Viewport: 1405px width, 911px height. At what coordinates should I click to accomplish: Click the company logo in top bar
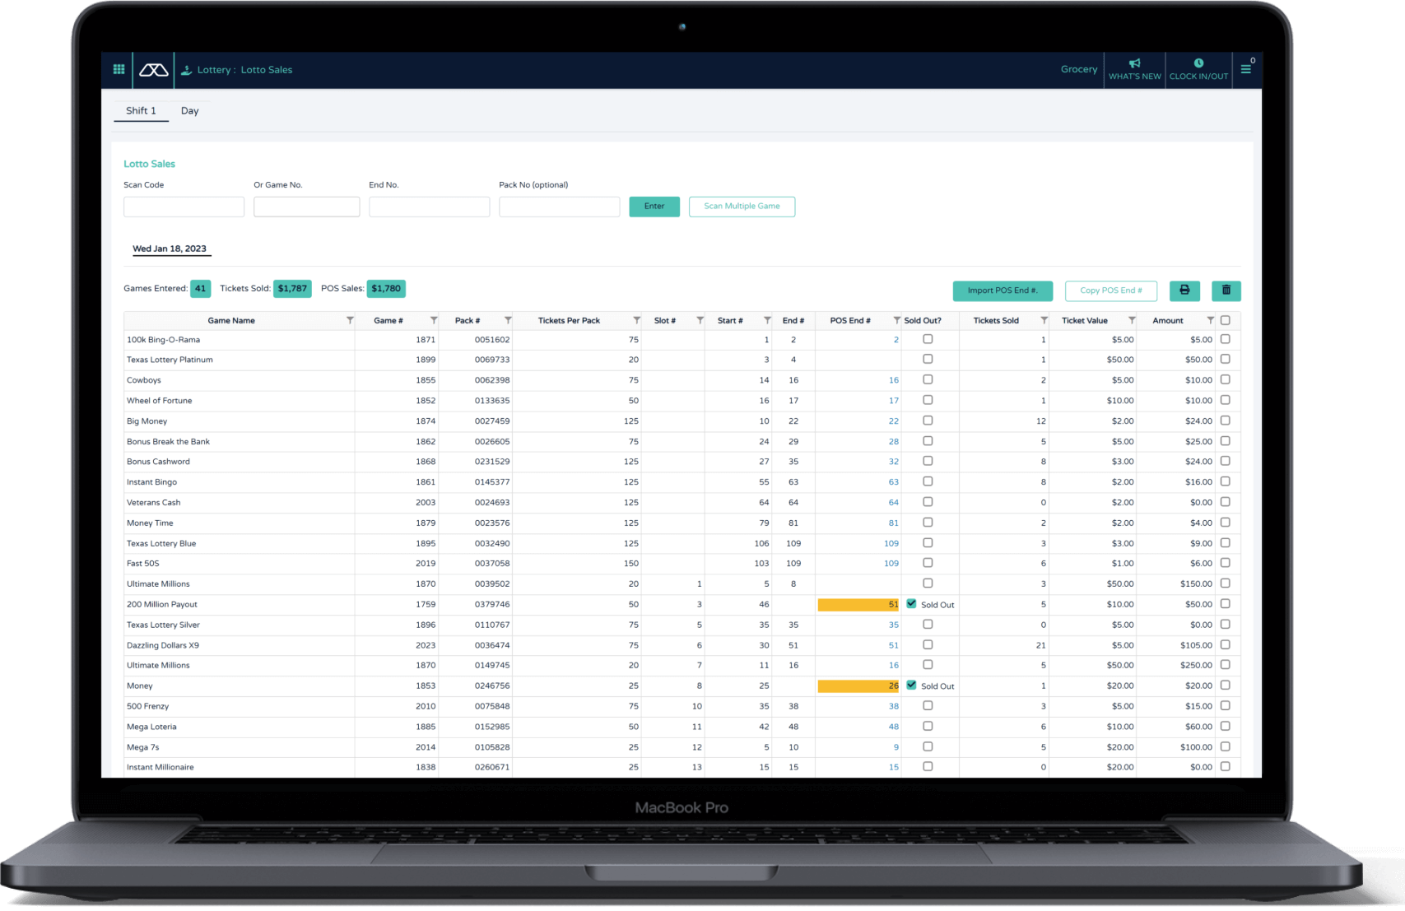pyautogui.click(x=153, y=70)
